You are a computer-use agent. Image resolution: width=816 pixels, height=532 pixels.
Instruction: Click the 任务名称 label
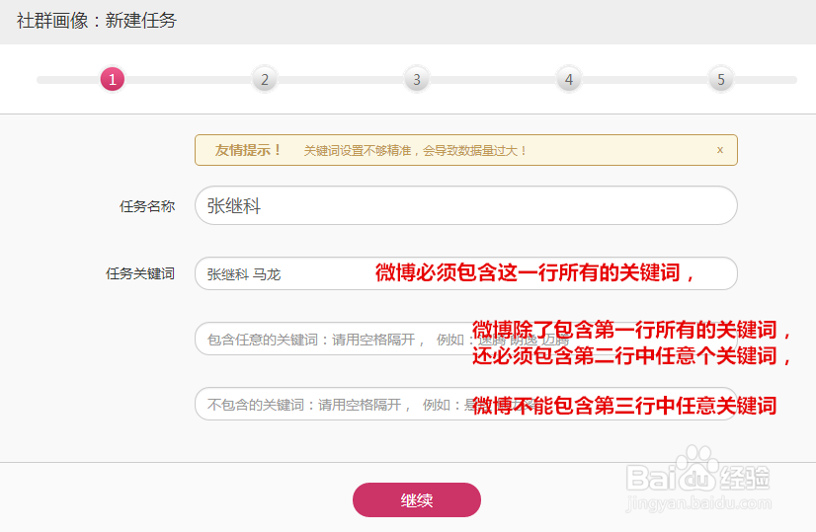(147, 206)
